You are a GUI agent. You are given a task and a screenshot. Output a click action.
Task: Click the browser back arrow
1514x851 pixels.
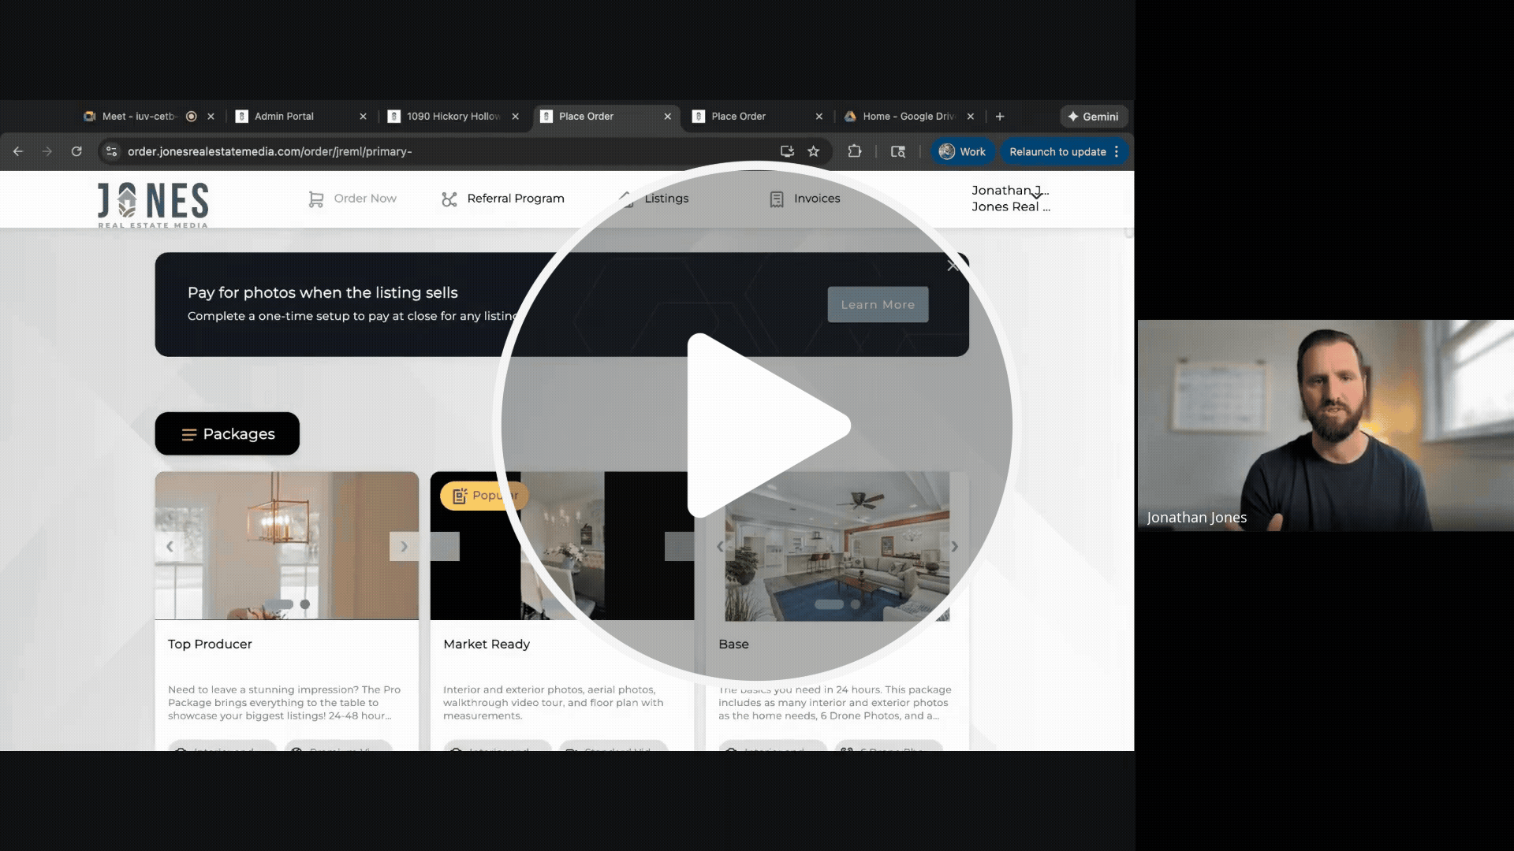pos(18,151)
